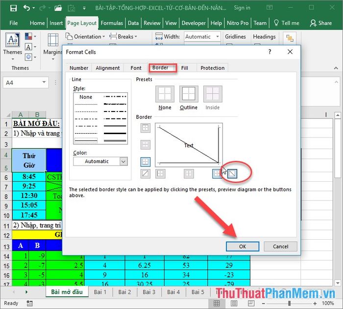Switch to the Alignment tab
The height and width of the screenshot is (309, 343).
pos(108,68)
